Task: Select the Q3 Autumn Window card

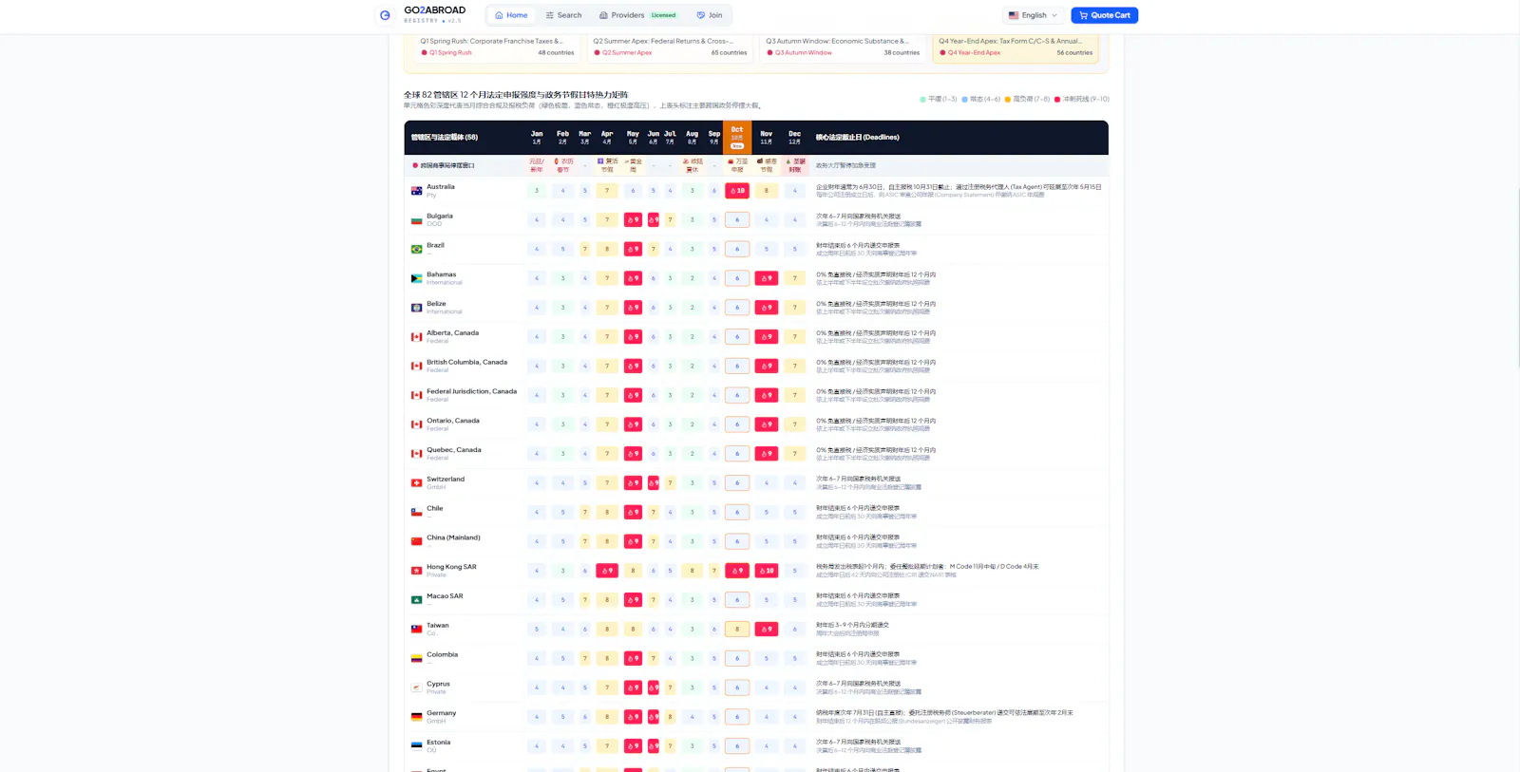Action: [x=843, y=47]
